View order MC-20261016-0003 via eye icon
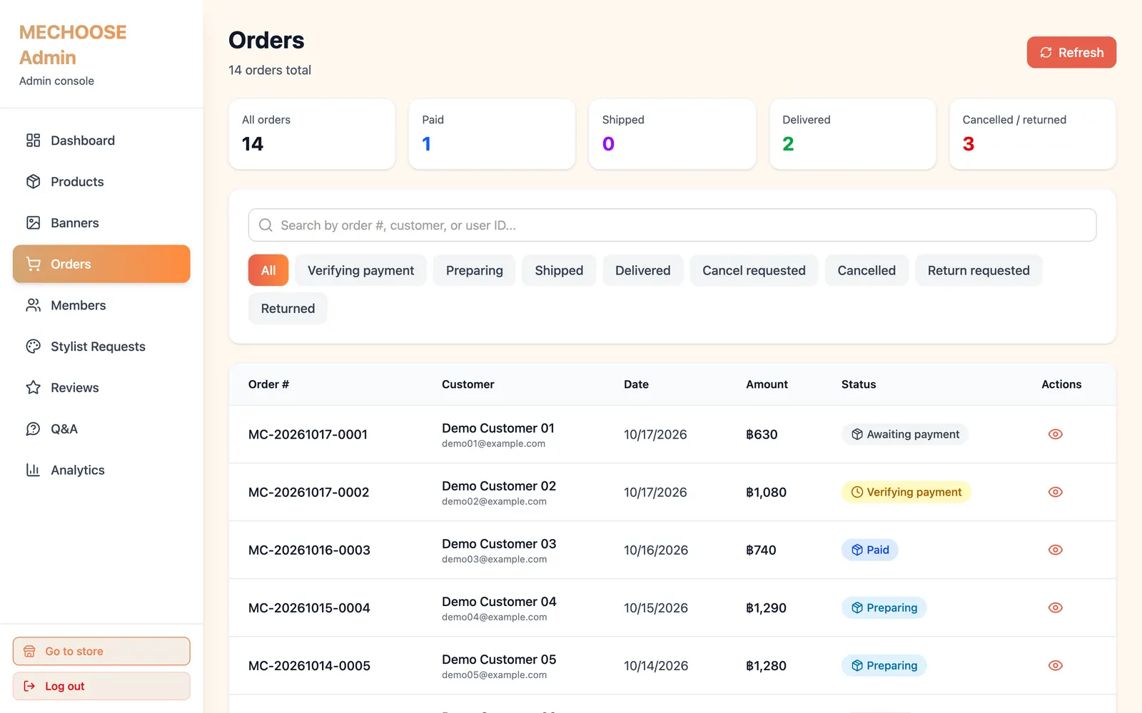 pos(1055,550)
